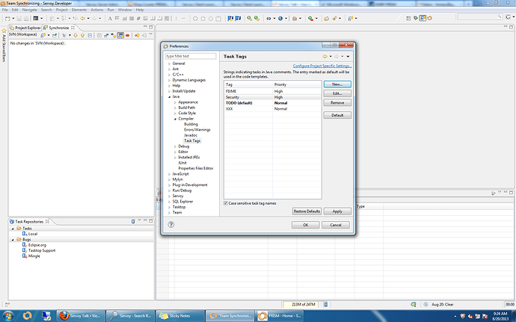Click the Edit... button
The image size is (516, 322).
337,93
